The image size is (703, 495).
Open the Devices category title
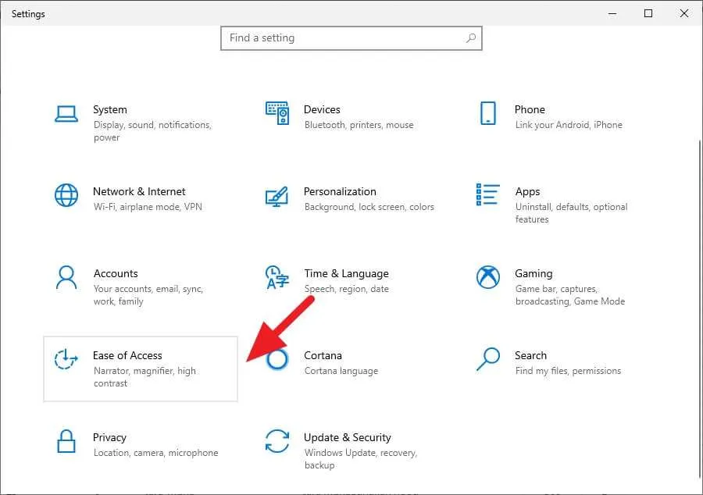click(x=322, y=109)
